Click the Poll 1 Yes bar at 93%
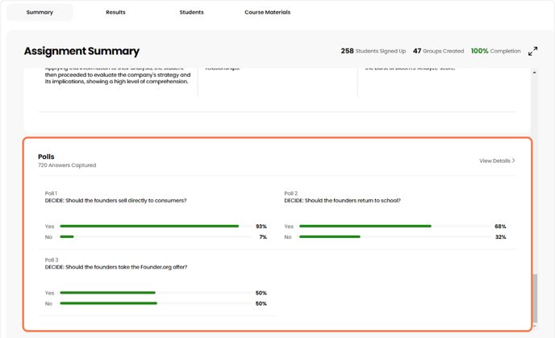The image size is (555, 338). pos(149,227)
